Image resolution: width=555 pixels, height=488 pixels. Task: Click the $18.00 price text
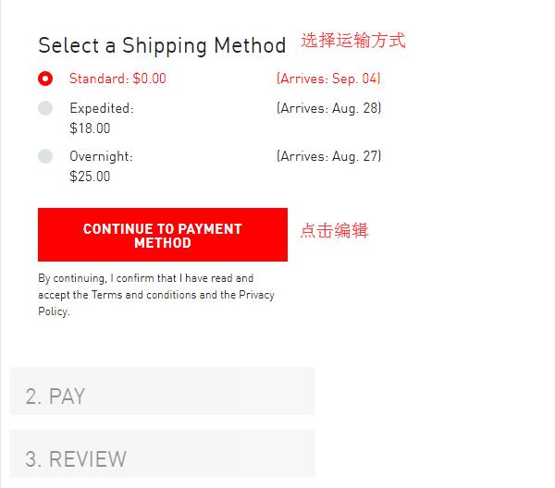[x=90, y=128]
